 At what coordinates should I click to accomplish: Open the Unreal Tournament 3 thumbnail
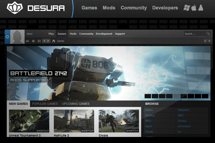pos(29,121)
